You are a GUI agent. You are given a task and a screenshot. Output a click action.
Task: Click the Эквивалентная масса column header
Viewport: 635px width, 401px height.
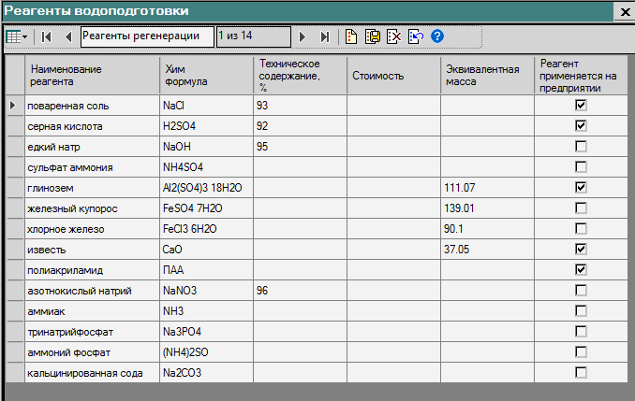[487, 76]
